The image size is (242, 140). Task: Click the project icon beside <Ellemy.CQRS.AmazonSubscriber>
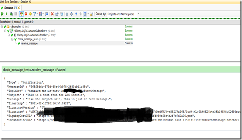pos(12,31)
